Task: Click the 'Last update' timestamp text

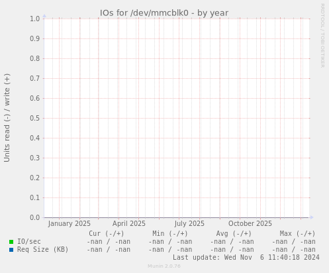Action: [246, 257]
